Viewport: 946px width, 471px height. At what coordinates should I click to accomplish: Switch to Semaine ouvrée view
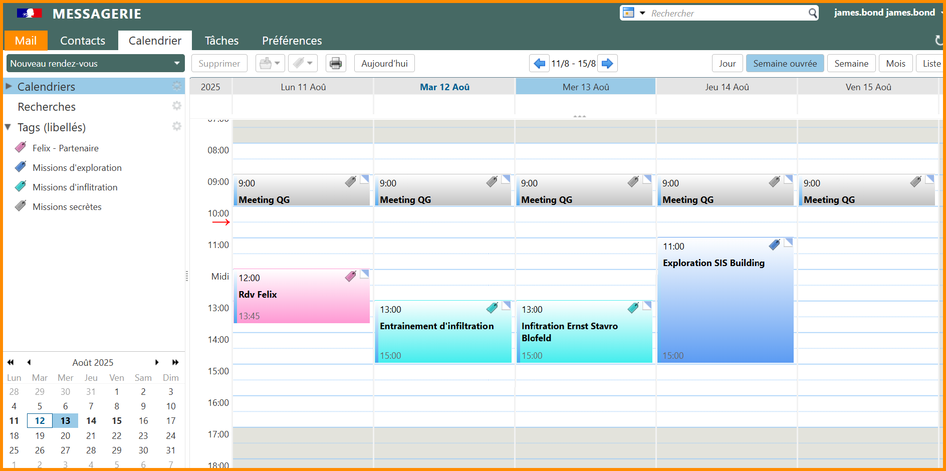(785, 64)
